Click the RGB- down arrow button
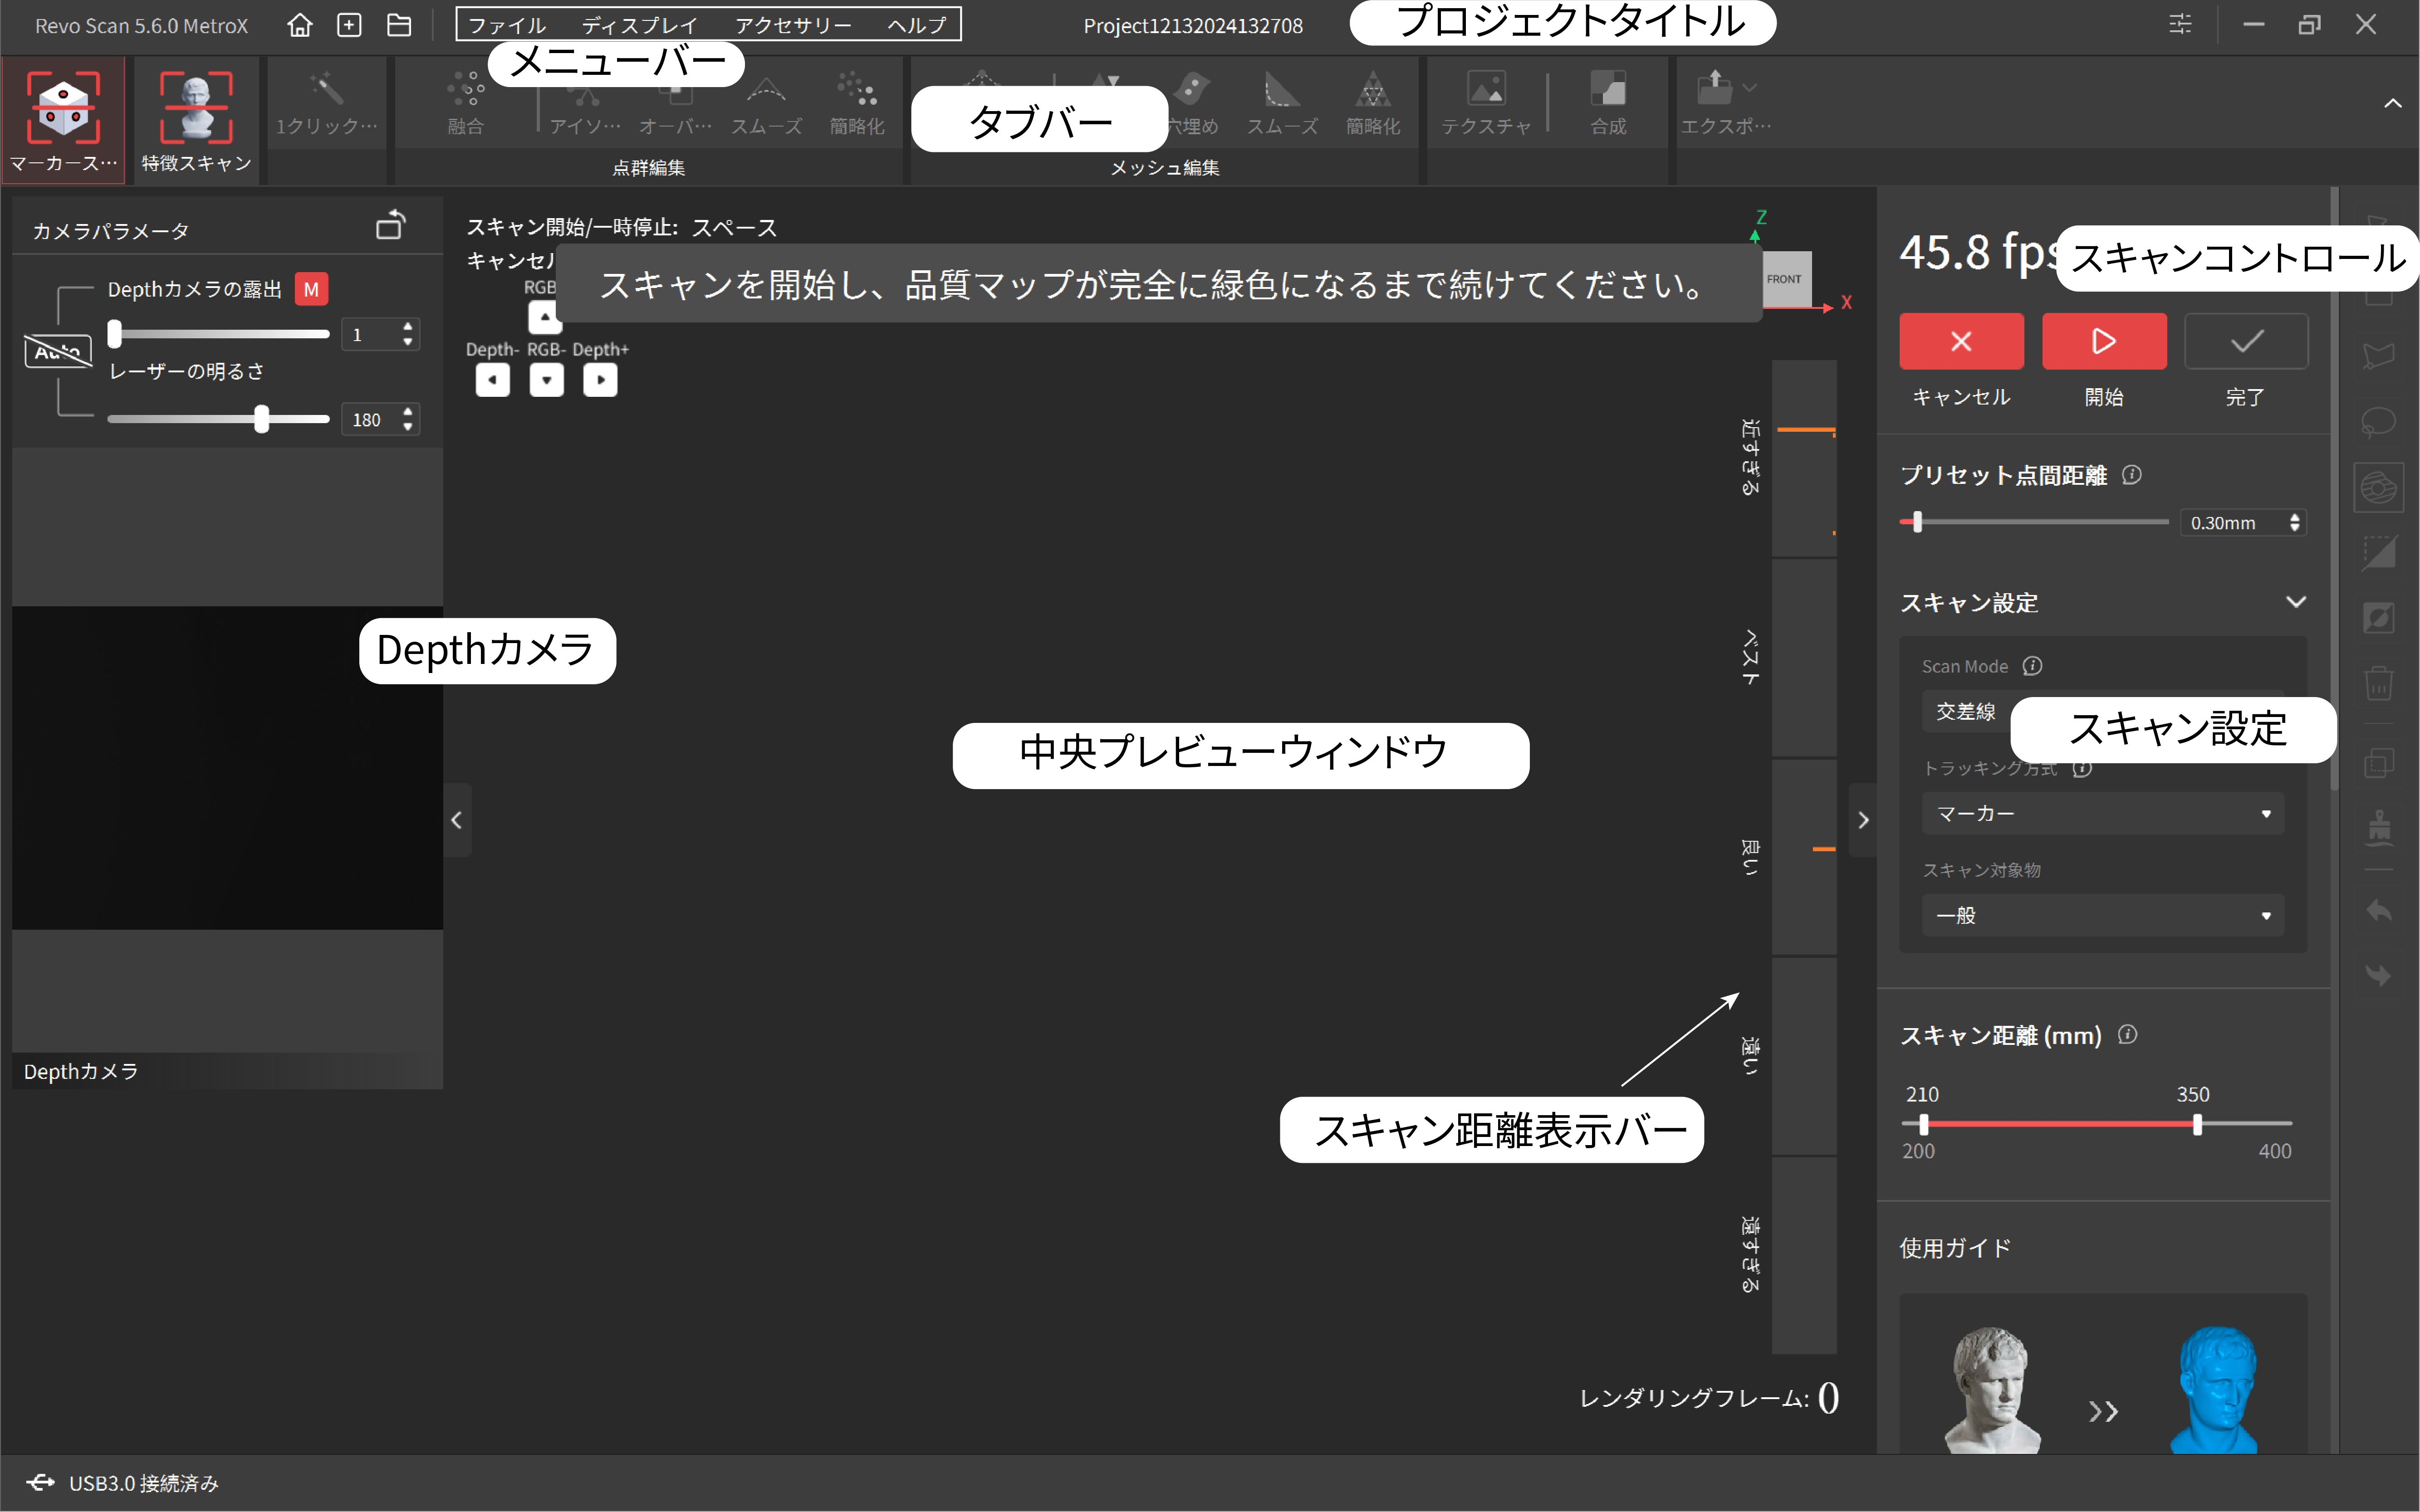The image size is (2420, 1512). pyautogui.click(x=546, y=380)
